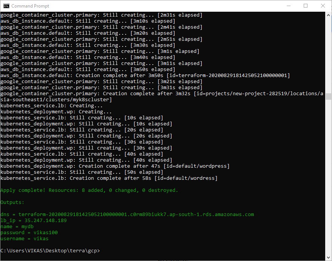Click the 'sia-southeast1/clusters/myk8scluster]' line
The width and height of the screenshot is (332, 261).
pyautogui.click(x=56, y=100)
